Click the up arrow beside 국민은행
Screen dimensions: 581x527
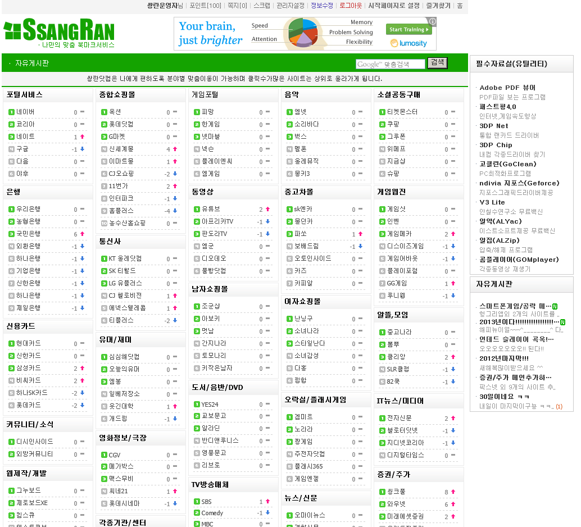(82, 234)
